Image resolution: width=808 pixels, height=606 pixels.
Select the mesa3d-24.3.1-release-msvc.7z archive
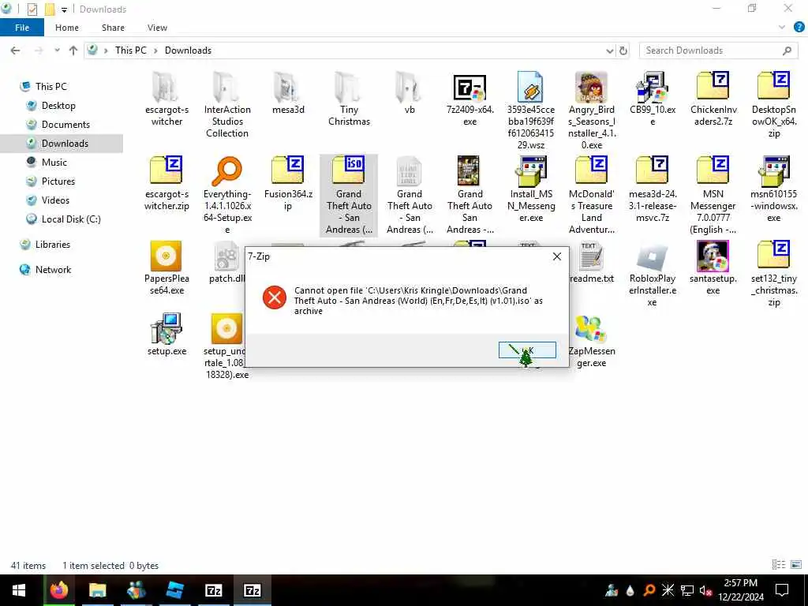coord(653,189)
